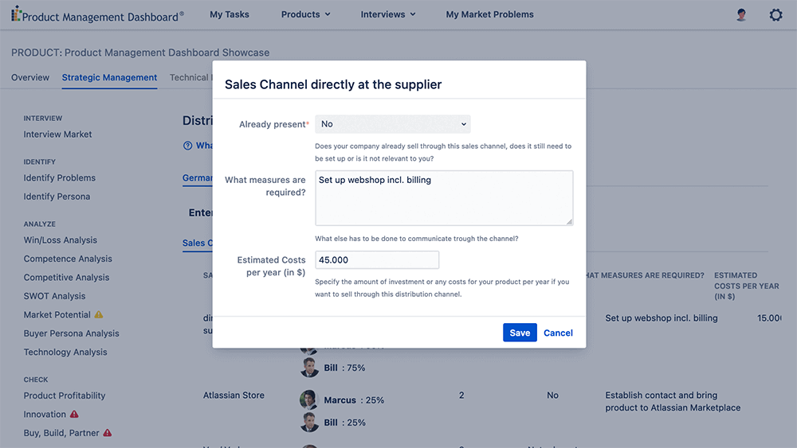Grab the textarea resize handle corner
This screenshot has width=797, height=448.
pyautogui.click(x=569, y=221)
